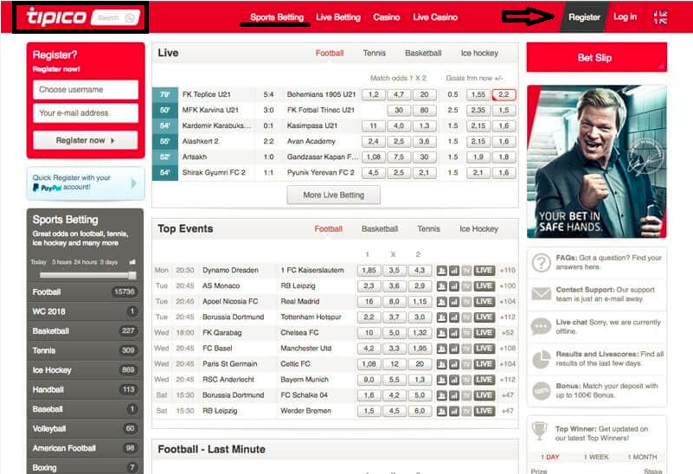The width and height of the screenshot is (693, 474).
Task: Toggle odds 1,95 for Manchester Utd win
Action: click(420, 349)
